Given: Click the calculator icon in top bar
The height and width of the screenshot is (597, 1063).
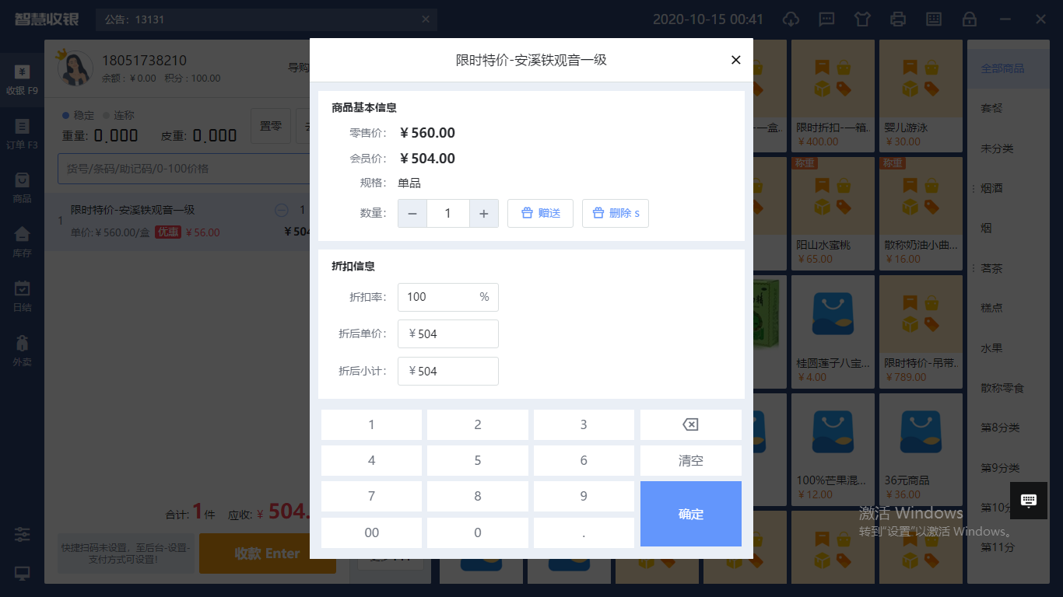Looking at the screenshot, I should coord(934,19).
